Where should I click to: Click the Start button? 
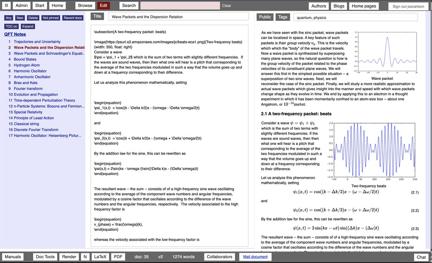[40, 5]
